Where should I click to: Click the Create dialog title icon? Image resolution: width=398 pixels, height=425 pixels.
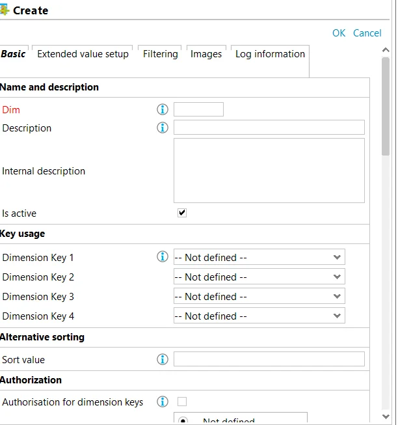(x=5, y=10)
